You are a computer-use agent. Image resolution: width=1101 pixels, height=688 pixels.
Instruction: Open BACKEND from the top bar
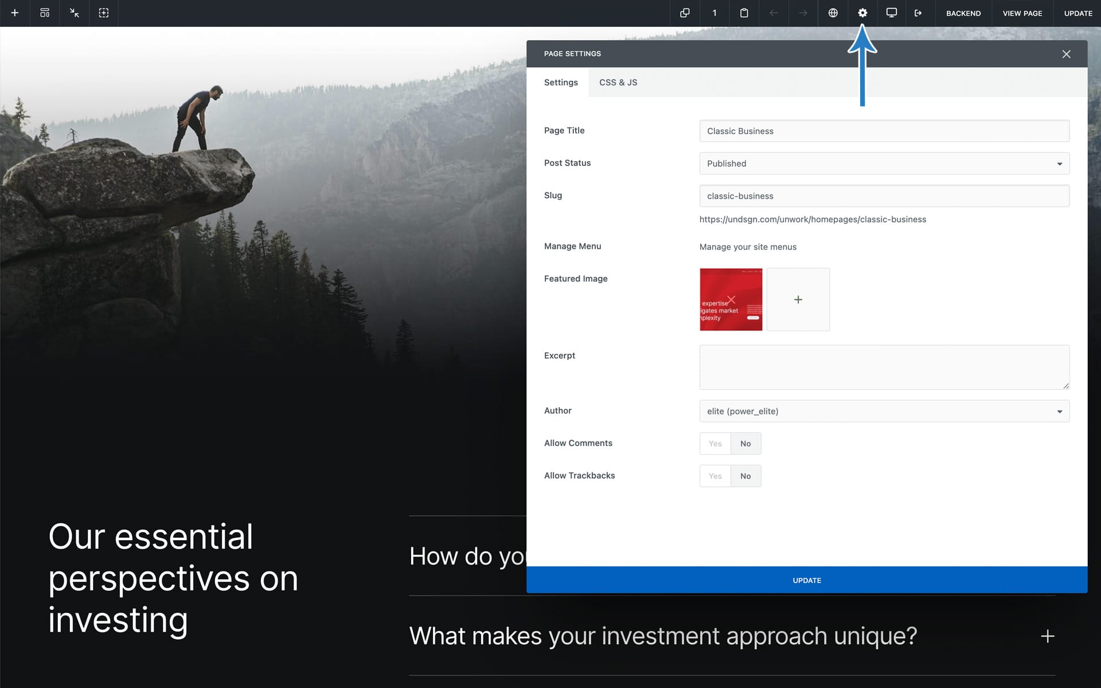pyautogui.click(x=963, y=13)
